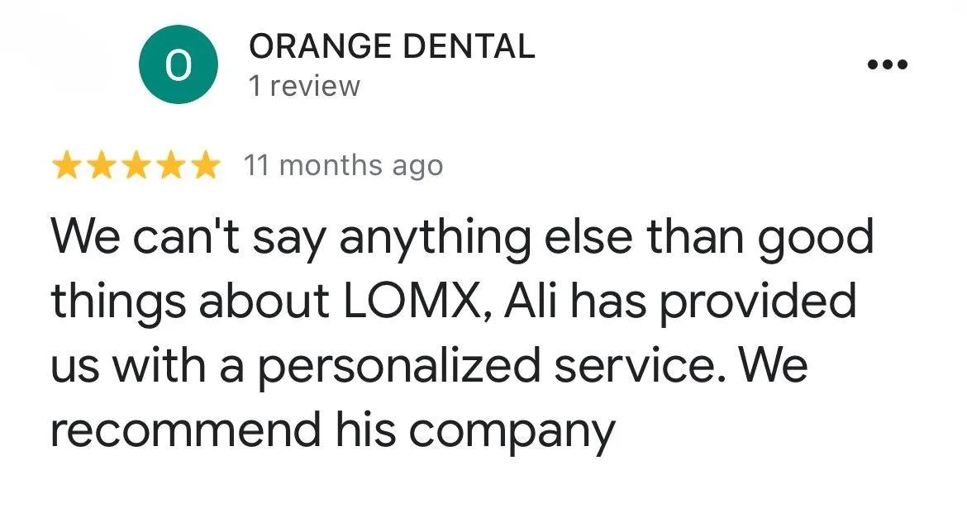The height and width of the screenshot is (513, 967).
Task: Select the third yellow rating star
Action: 136,166
